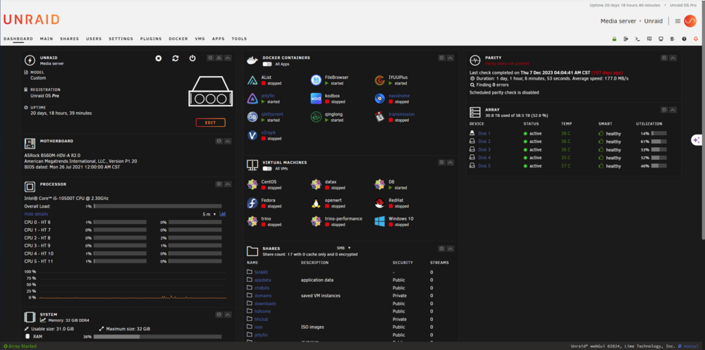Screen dimensions: 705x350
Task: Open the DOCKER tab
Action: [178, 39]
